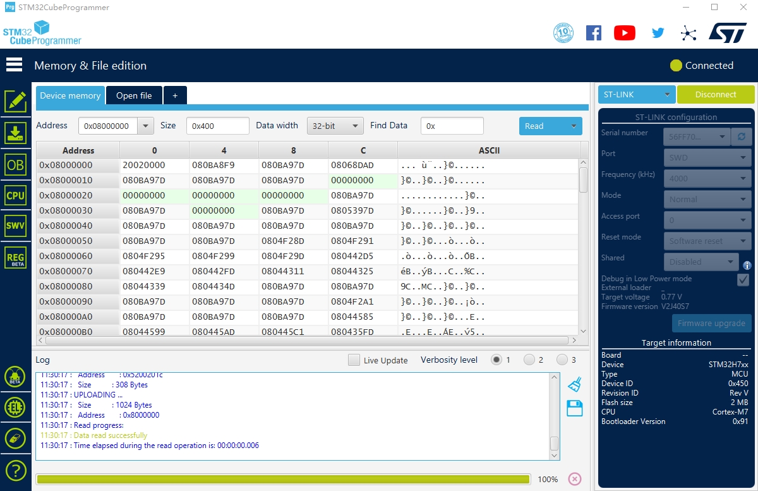
Task: Open Registers REG beta icon
Action: [x=16, y=257]
